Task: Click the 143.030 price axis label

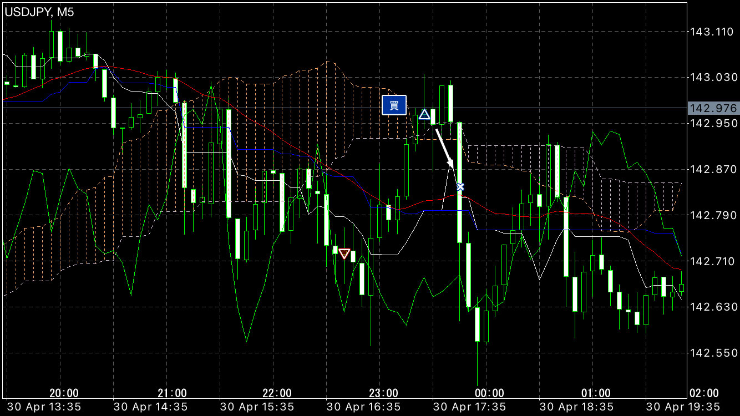Action: (x=712, y=77)
